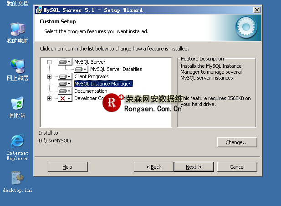This screenshot has width=281, height=206.
Task: Cancel the MySQL setup wizard
Action: tap(237, 167)
